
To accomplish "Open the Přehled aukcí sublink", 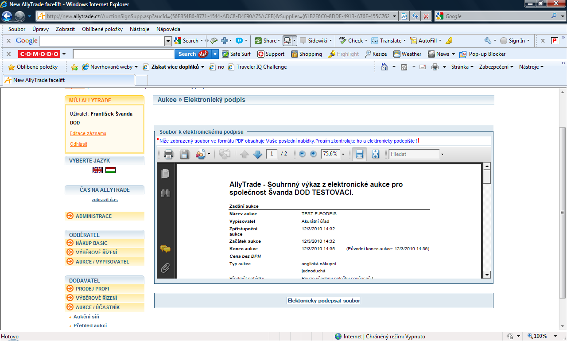I will 90,325.
